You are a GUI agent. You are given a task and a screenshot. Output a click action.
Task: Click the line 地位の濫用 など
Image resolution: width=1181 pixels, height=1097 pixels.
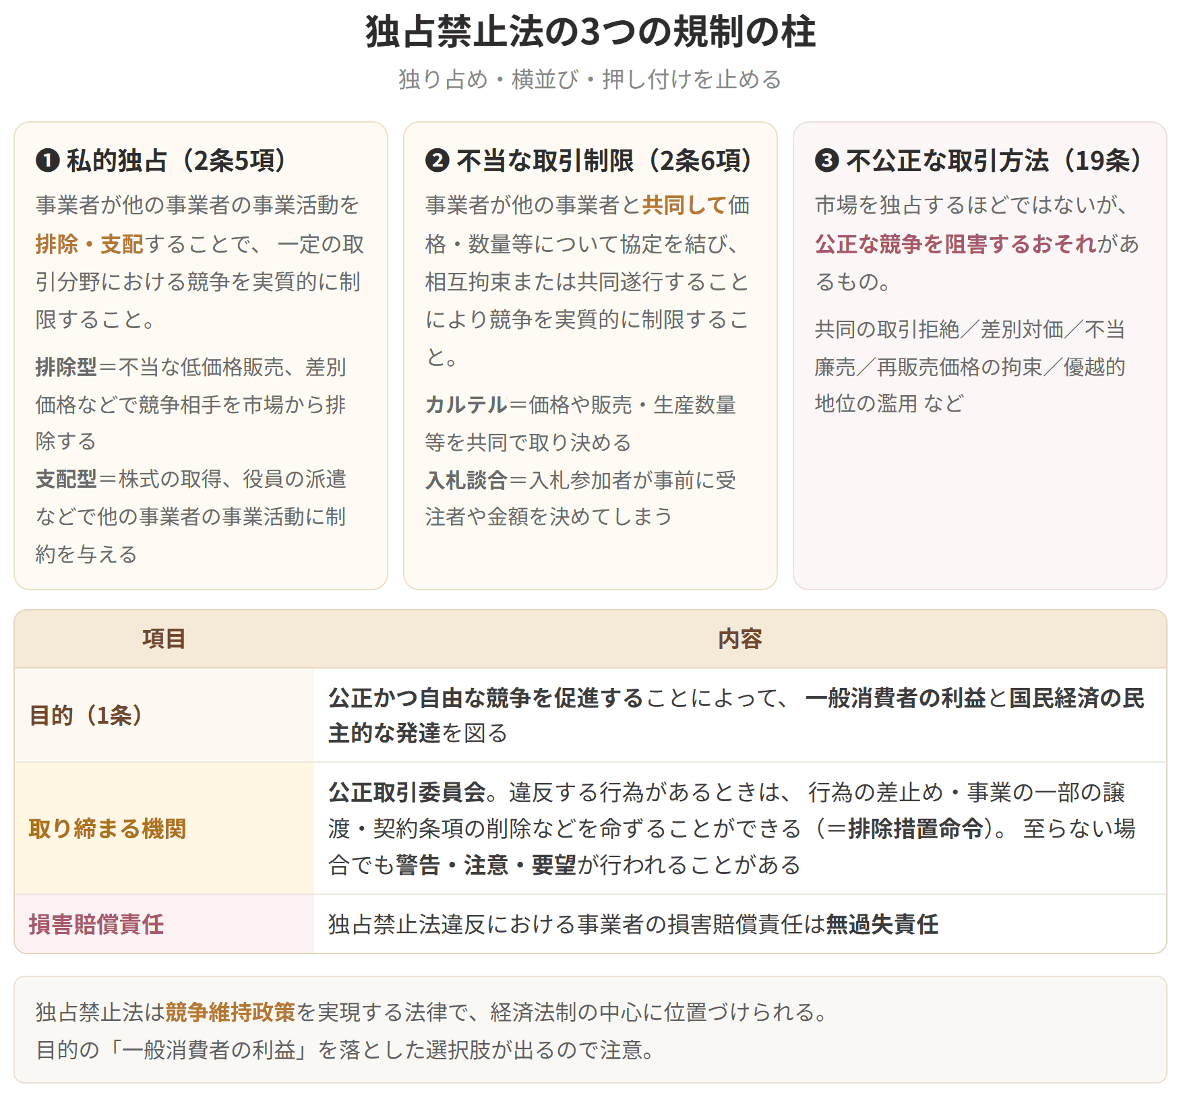tap(889, 404)
